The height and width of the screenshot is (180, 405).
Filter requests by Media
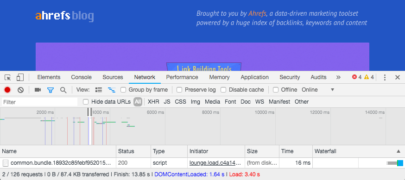(x=213, y=102)
